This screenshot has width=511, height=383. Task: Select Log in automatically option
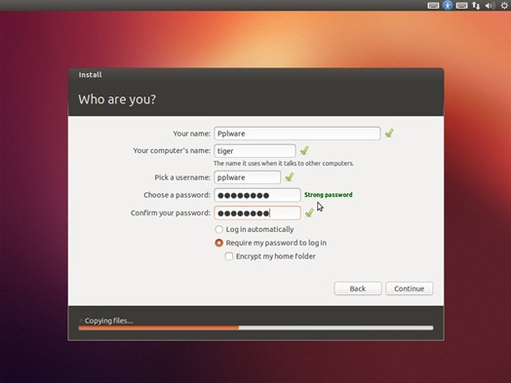pyautogui.click(x=219, y=229)
